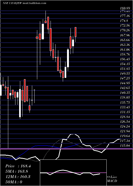Click the latest red candle at far right
Screen dimensions: 133x186
(76, 32)
